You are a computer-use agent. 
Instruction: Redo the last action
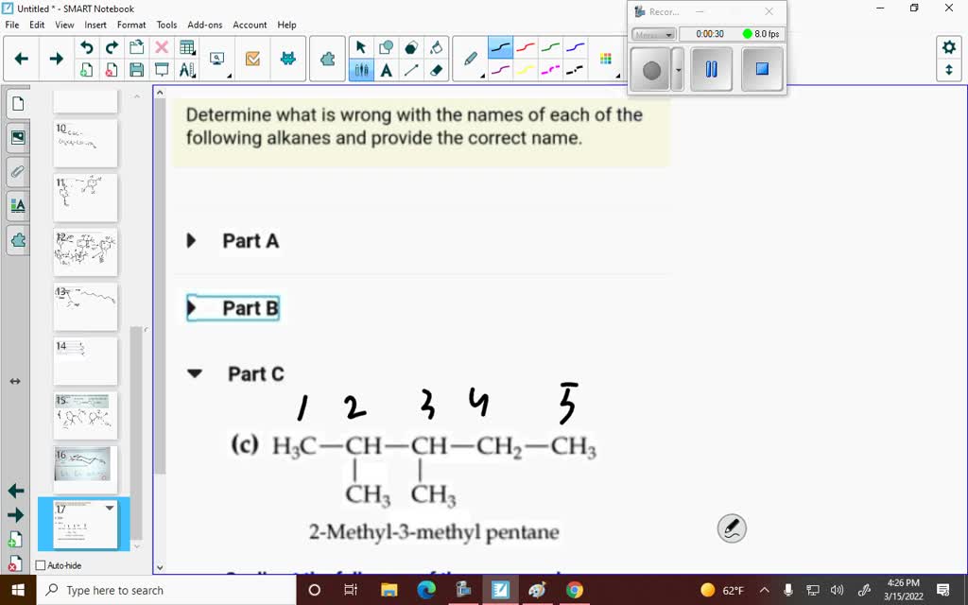coord(111,47)
